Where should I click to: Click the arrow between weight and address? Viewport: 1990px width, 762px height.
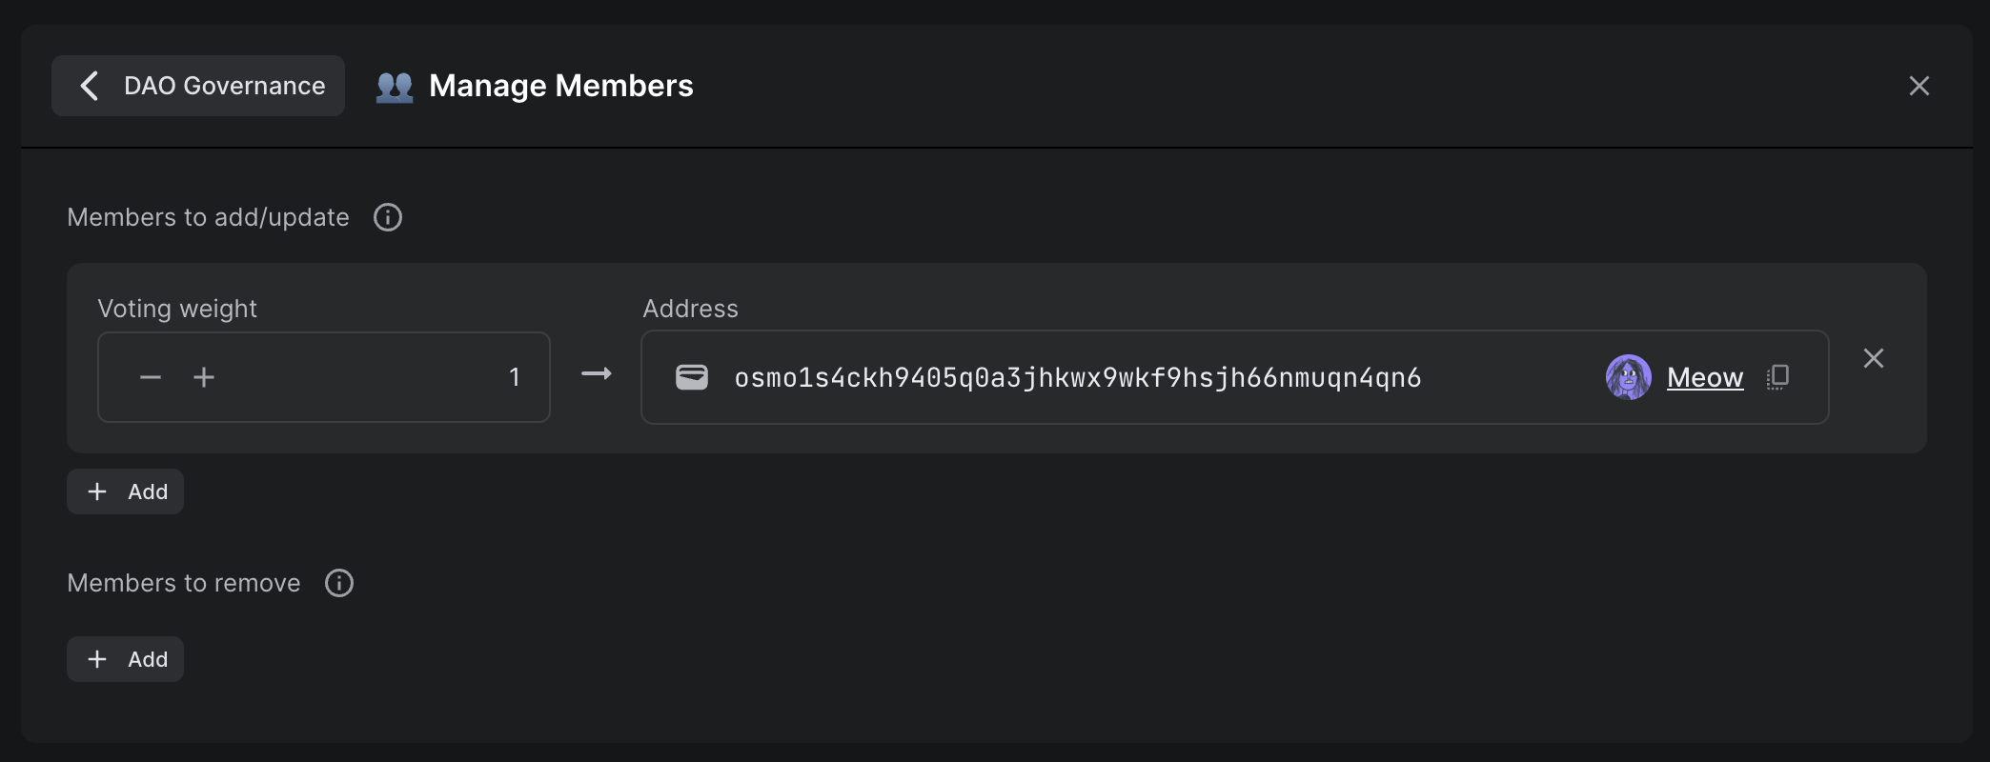[597, 374]
